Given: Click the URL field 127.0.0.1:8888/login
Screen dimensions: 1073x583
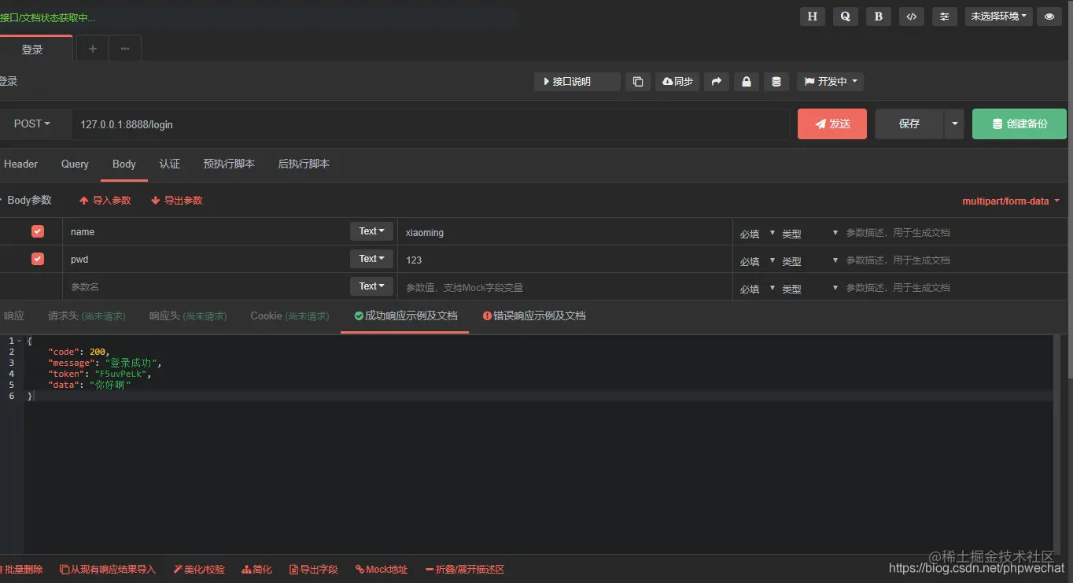Looking at the screenshot, I should pyautogui.click(x=430, y=124).
